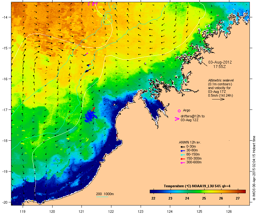Click the '200 1000m' isobath label
This screenshot has height=214, width=258.
105,194
